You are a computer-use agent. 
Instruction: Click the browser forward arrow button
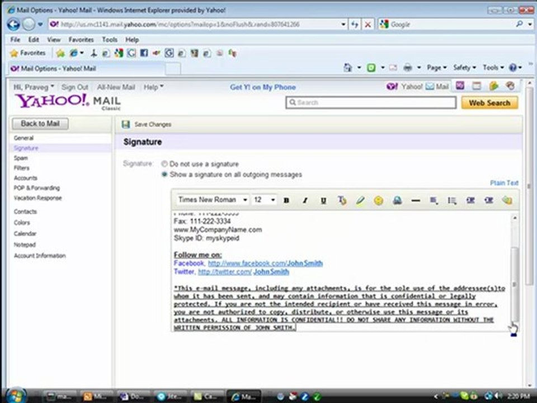point(29,24)
